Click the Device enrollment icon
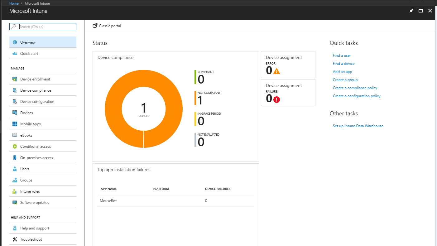Screen dimensions: 437x246 pos(15,79)
